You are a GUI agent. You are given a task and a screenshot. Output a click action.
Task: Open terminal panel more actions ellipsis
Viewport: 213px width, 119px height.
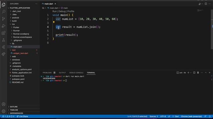[x=202, y=73]
